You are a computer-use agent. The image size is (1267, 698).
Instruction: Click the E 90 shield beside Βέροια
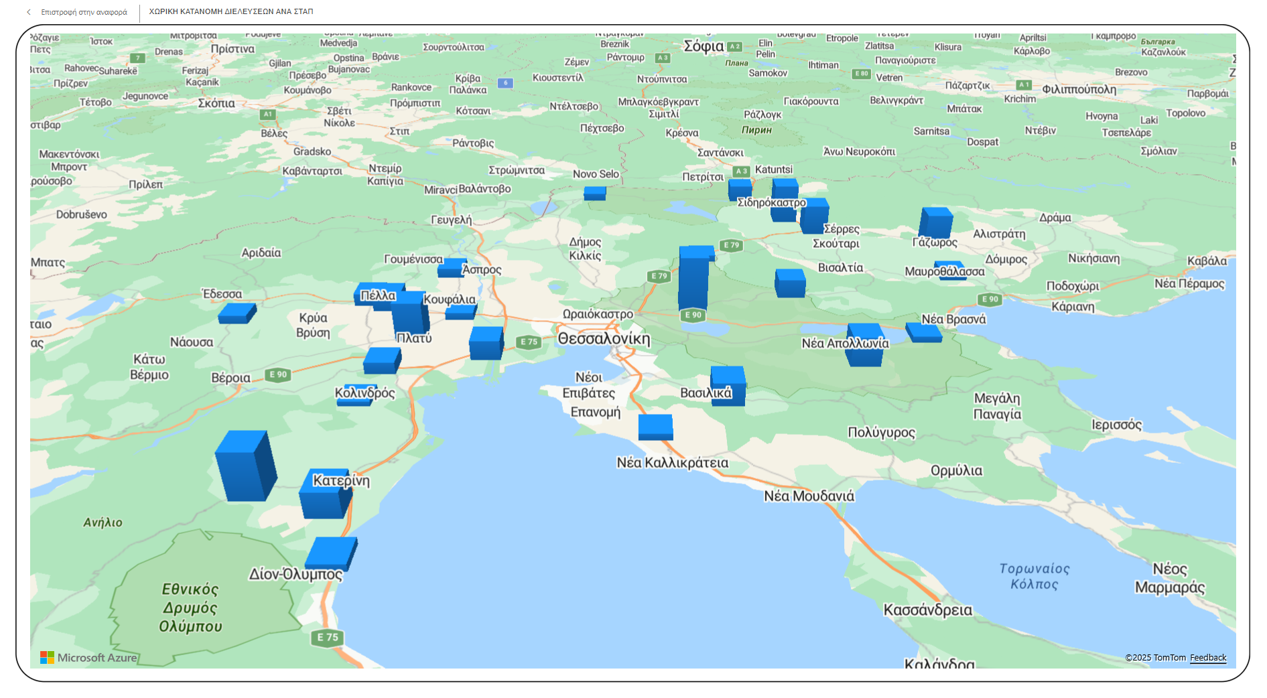[x=278, y=374]
